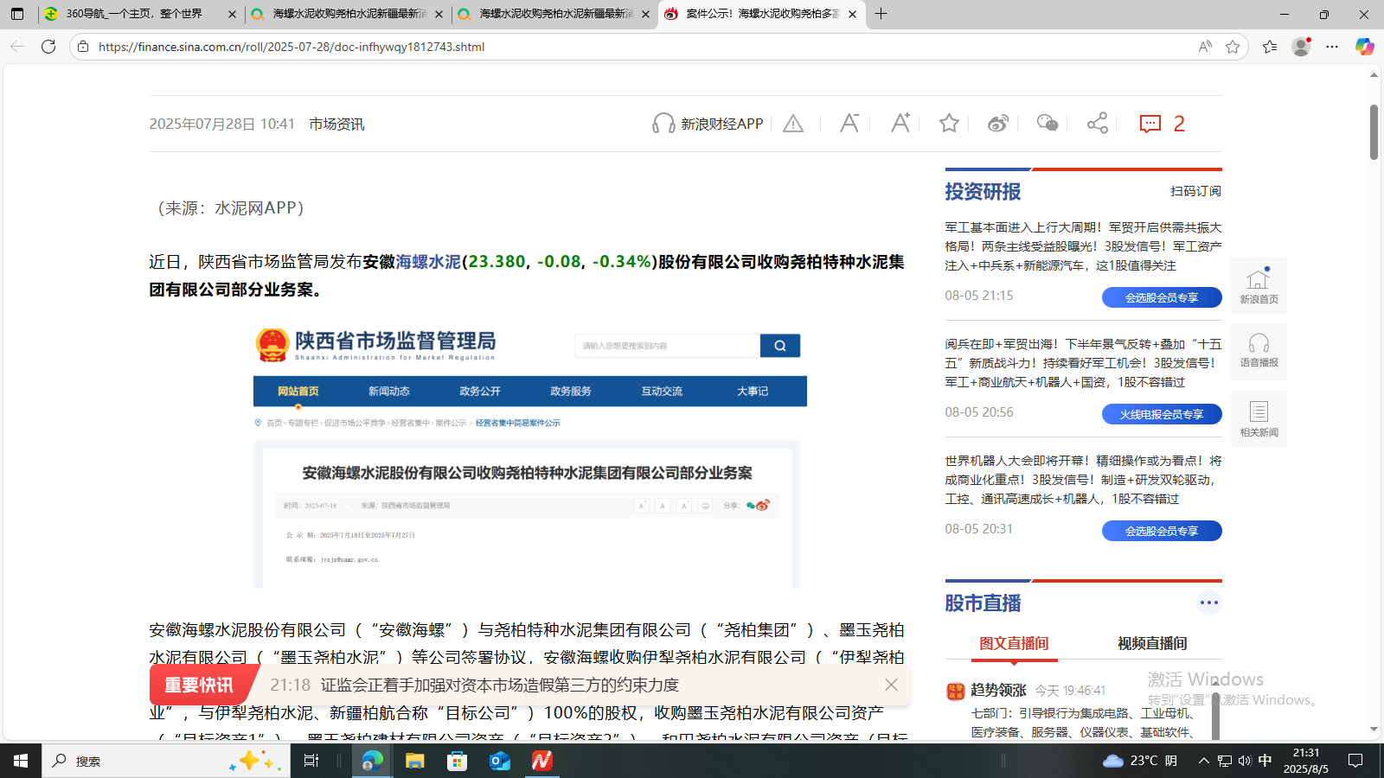Select the 图文直播间 tab

coord(1014,643)
